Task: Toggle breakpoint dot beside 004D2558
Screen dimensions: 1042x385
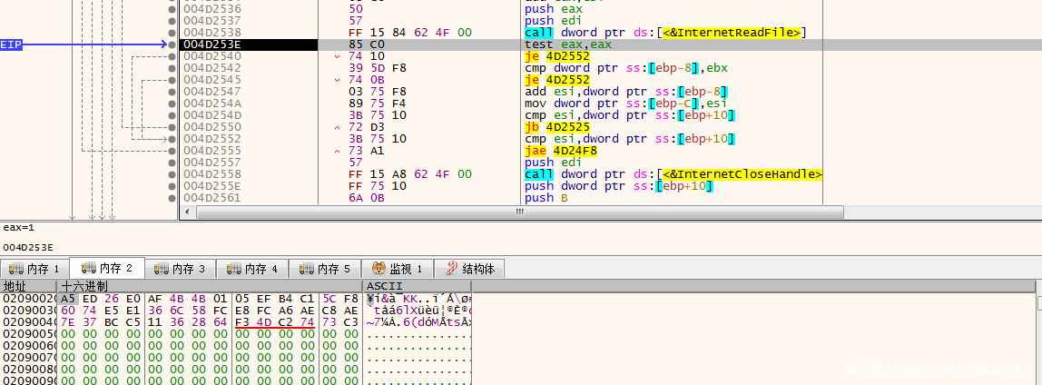Action: tap(172, 174)
